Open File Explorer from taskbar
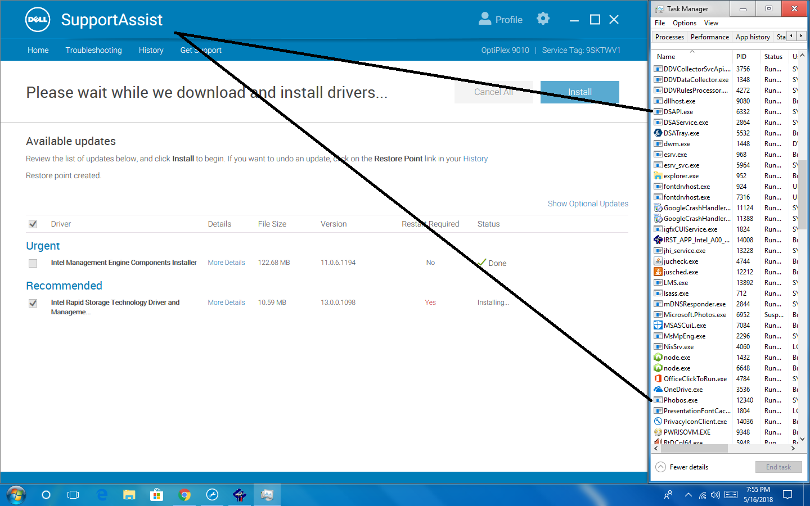Viewport: 810px width, 506px height. click(129, 495)
